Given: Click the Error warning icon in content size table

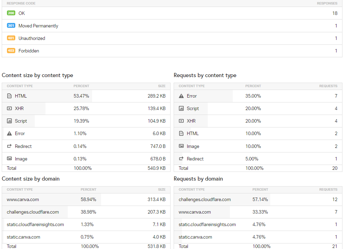Looking at the screenshot, I should coord(9,133).
